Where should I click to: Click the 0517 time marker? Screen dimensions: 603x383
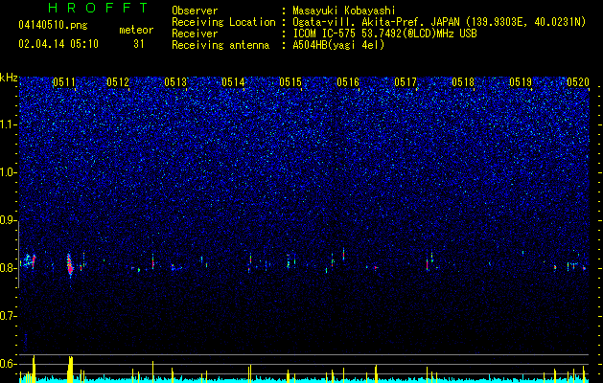click(406, 82)
